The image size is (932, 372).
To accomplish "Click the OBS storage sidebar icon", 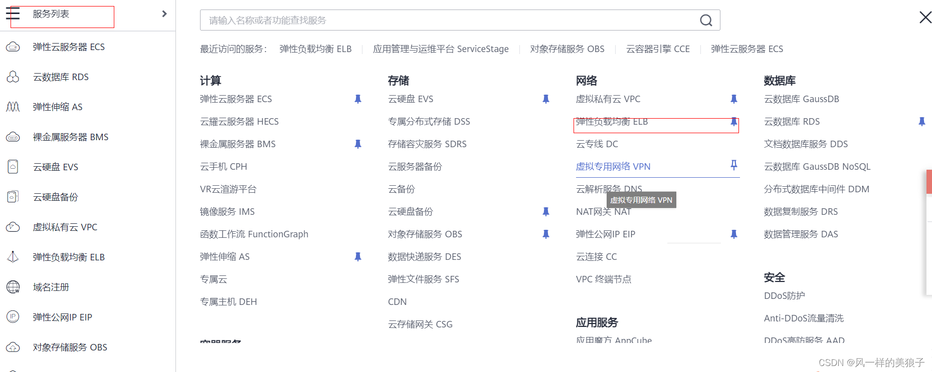I will coord(13,347).
